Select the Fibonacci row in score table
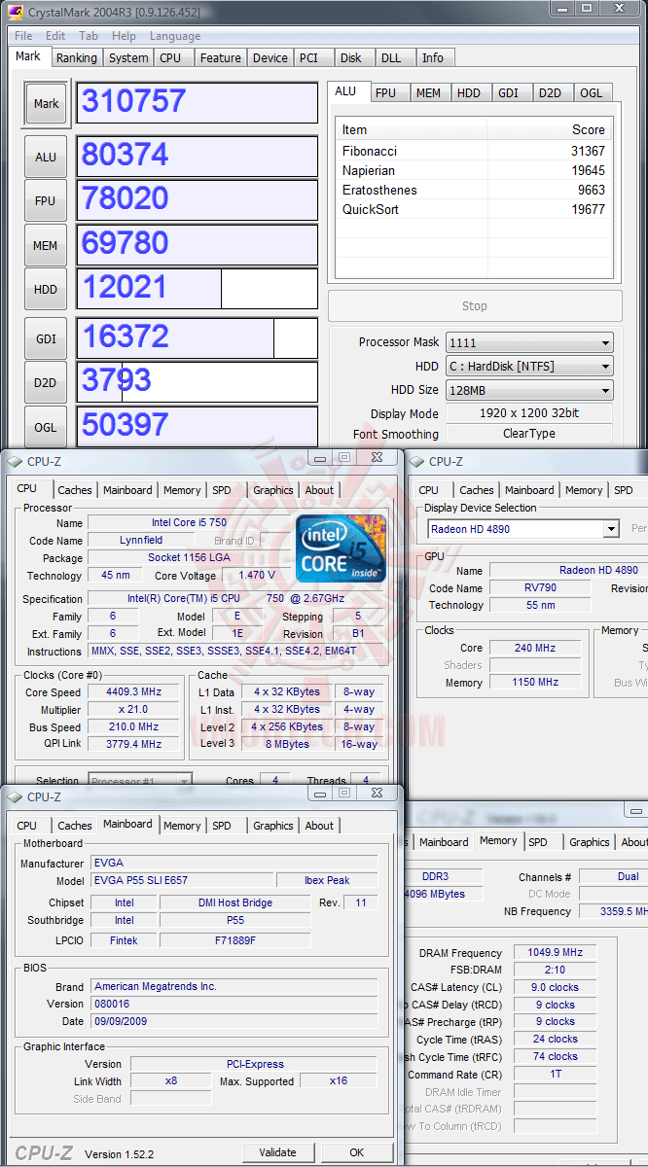Screen dimensions: 648x1167 (474, 151)
